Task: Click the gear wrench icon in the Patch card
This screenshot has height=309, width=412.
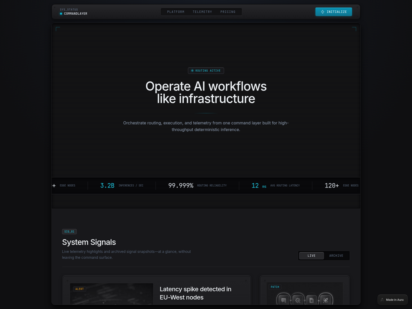Action: (298, 300)
